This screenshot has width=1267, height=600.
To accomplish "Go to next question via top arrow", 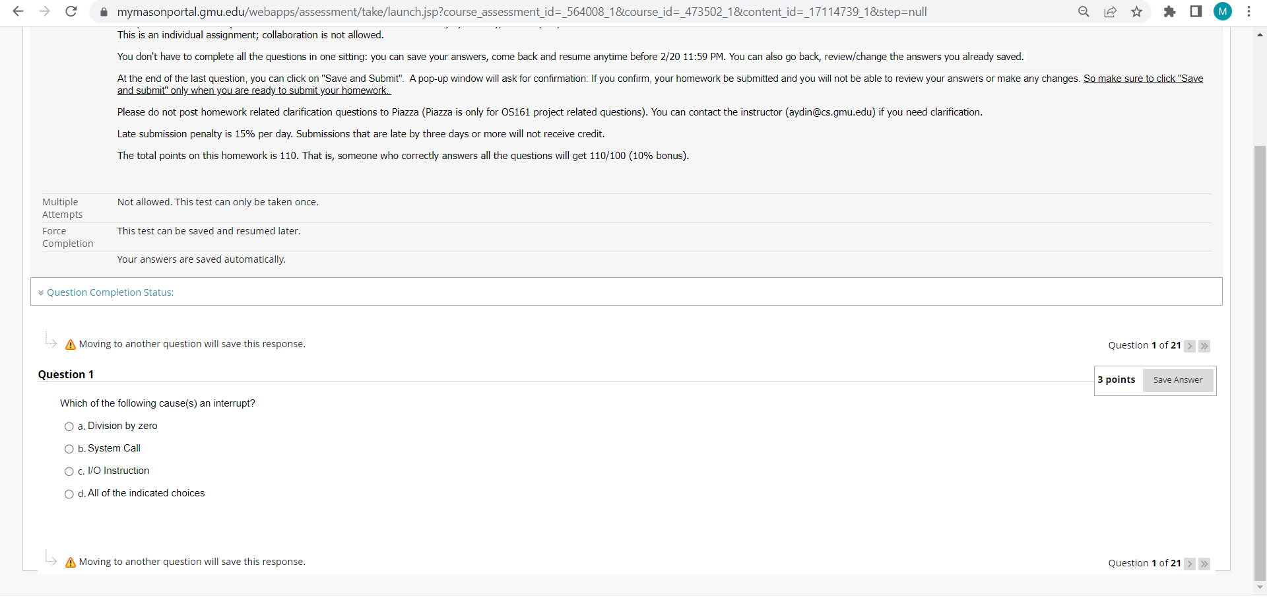I will 1190,346.
